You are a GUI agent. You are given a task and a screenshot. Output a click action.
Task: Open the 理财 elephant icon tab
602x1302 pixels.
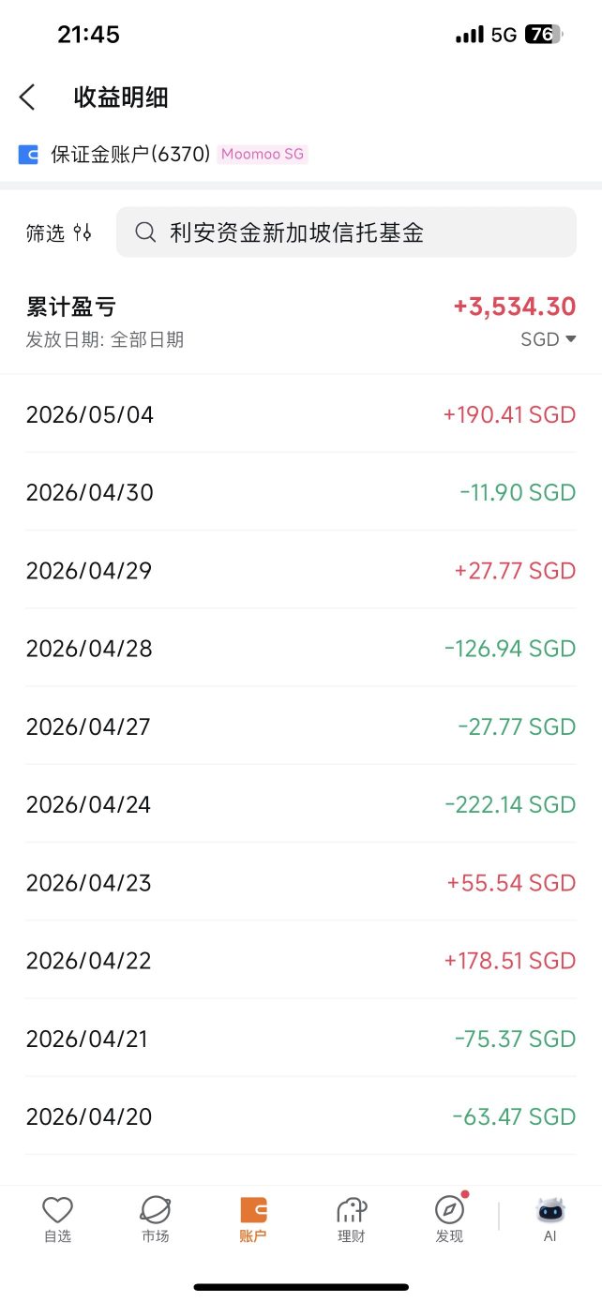[351, 1220]
